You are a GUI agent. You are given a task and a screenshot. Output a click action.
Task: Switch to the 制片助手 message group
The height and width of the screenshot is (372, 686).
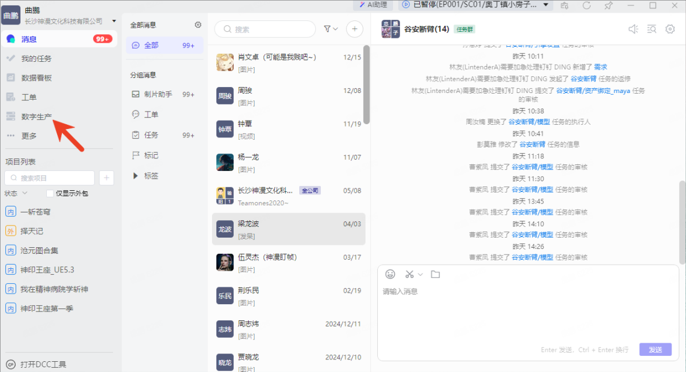coord(157,94)
